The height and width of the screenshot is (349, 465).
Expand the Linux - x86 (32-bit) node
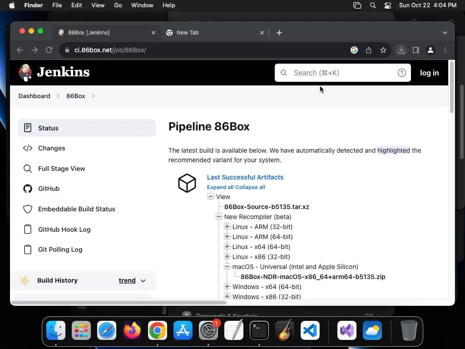227,256
